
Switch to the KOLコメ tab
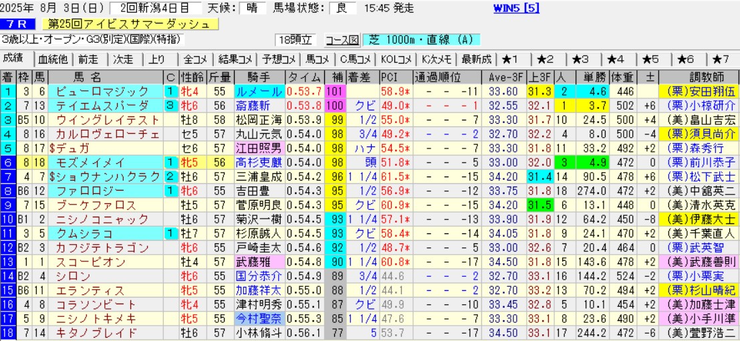(x=397, y=58)
